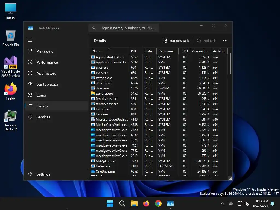The height and width of the screenshot is (210, 280).
Task: Open the Users page
Action: pyautogui.click(x=56, y=95)
